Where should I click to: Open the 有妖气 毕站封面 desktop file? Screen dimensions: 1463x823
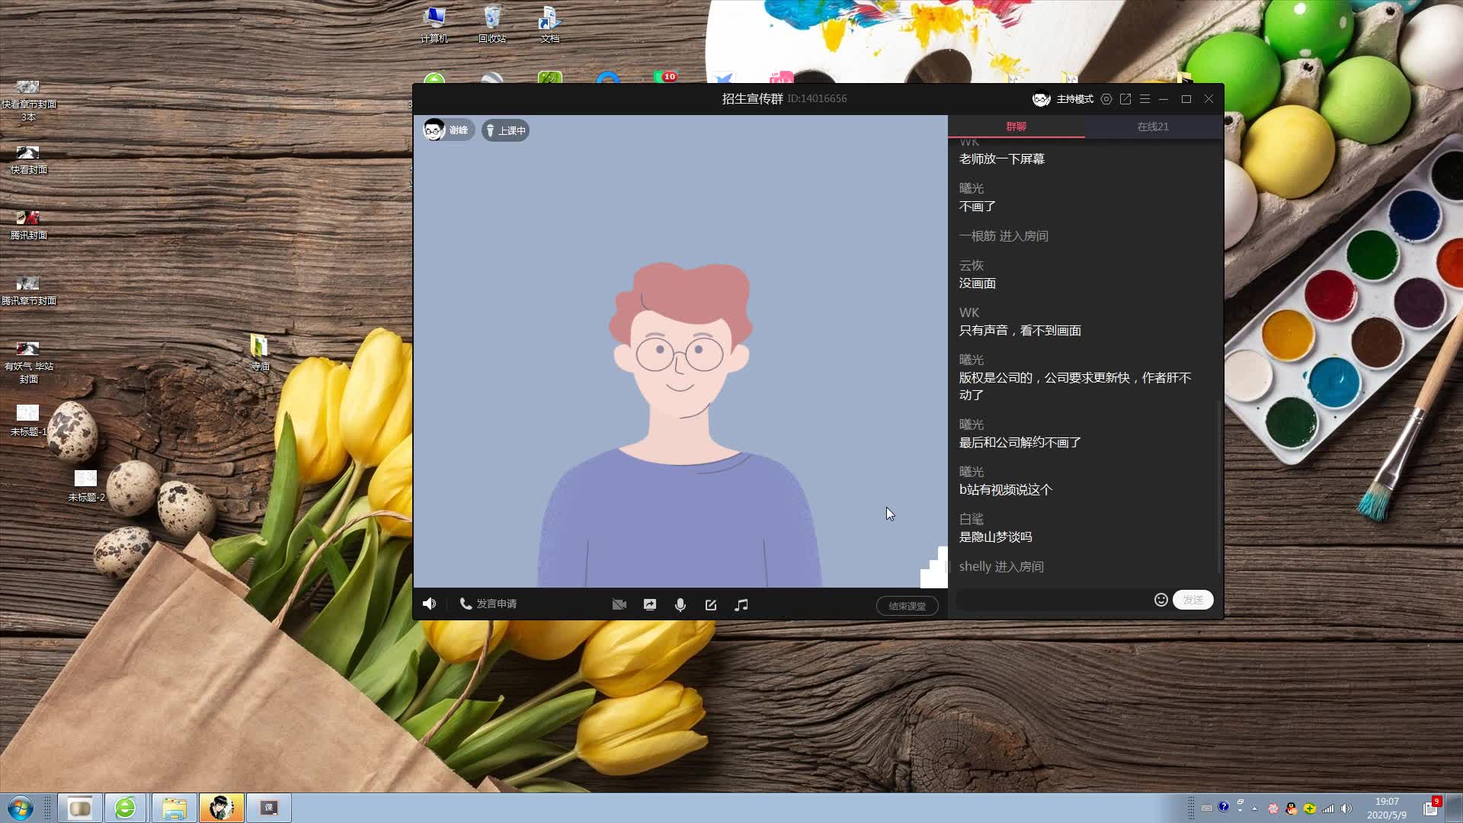pyautogui.click(x=28, y=363)
